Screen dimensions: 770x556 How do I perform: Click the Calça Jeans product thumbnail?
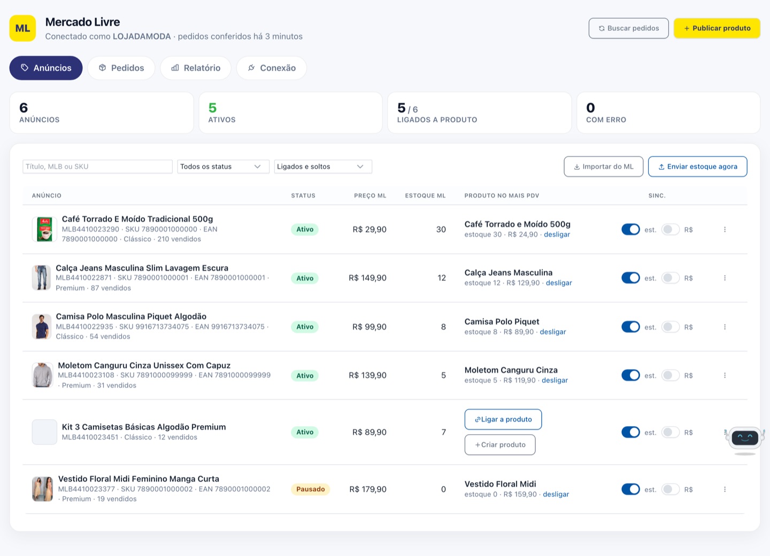pos(41,278)
